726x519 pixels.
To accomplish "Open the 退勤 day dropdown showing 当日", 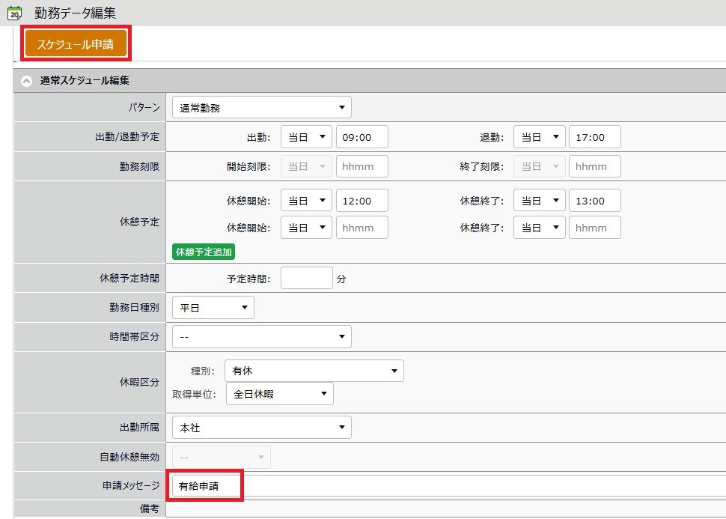I will click(539, 137).
